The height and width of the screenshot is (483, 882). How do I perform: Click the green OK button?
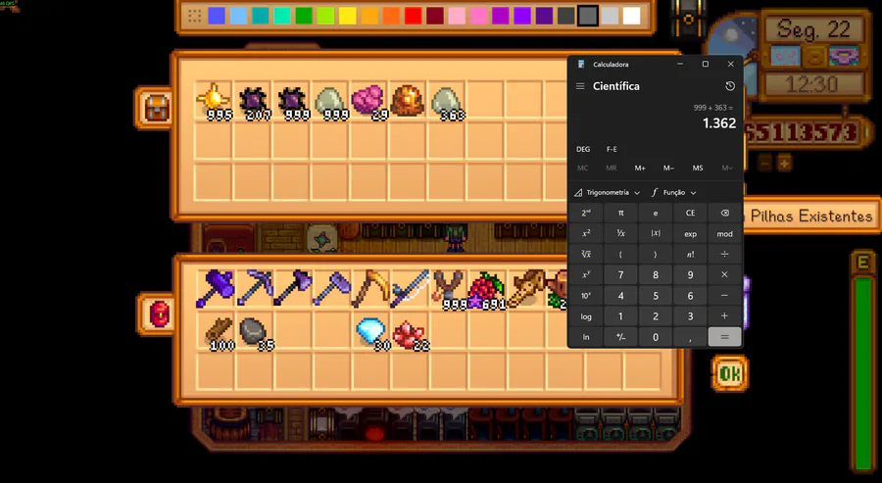point(729,374)
